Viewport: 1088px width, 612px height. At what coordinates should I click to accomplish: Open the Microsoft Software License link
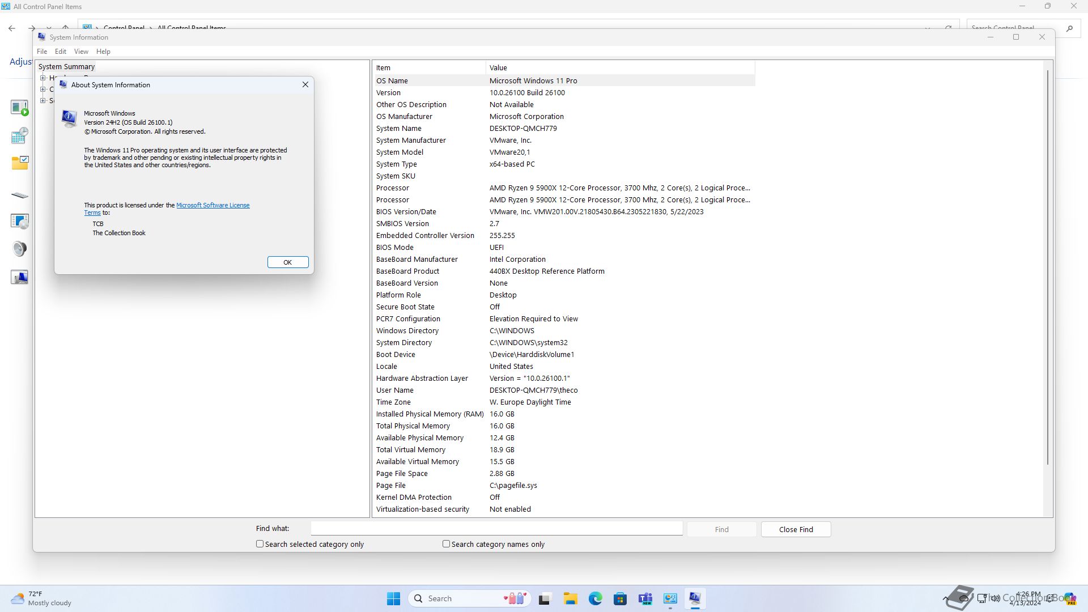(213, 205)
